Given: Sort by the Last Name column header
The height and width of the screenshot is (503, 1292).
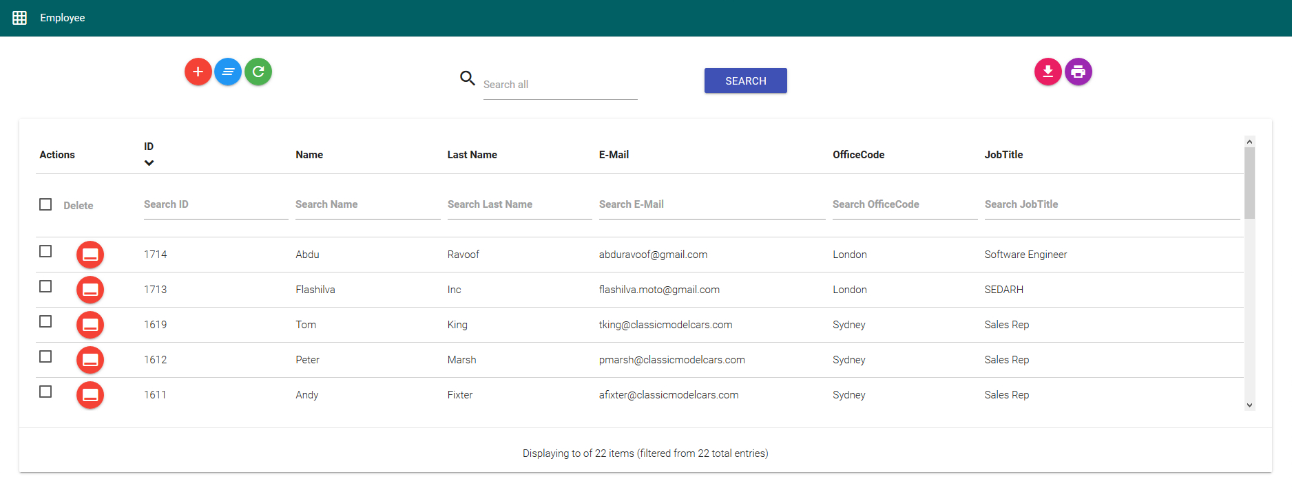Looking at the screenshot, I should pyautogui.click(x=472, y=155).
